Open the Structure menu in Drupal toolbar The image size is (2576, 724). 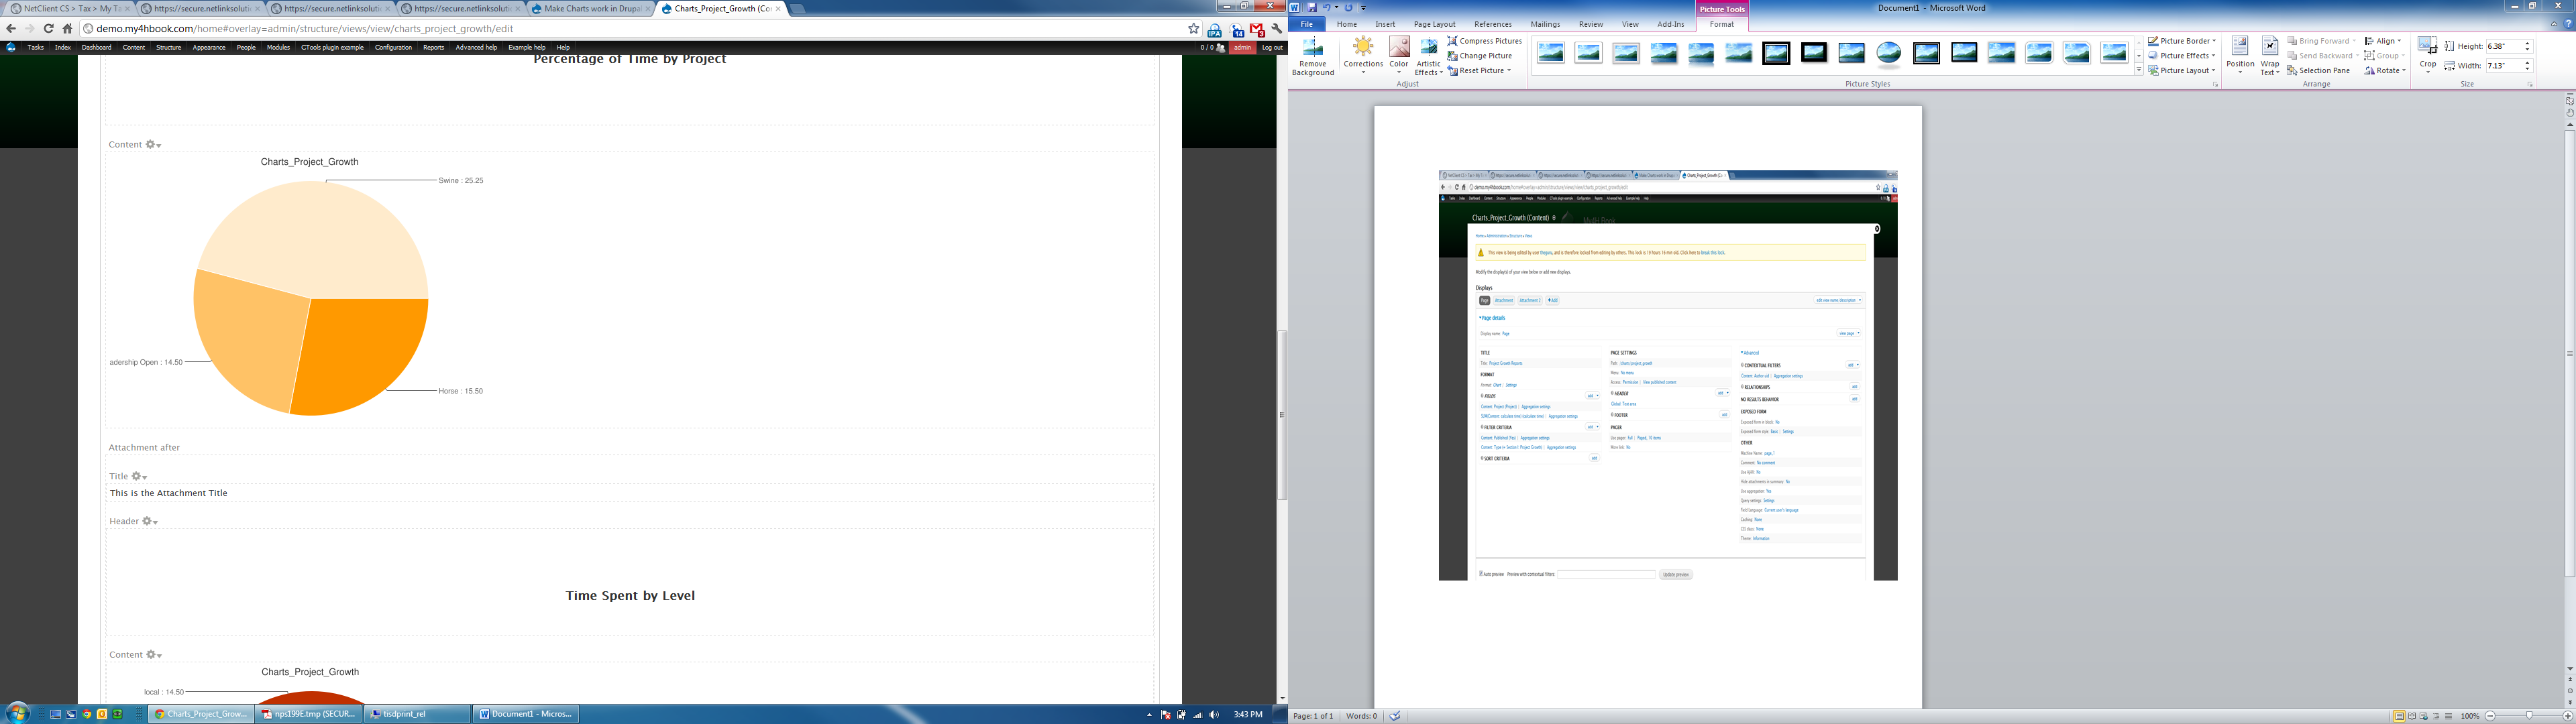coord(168,47)
